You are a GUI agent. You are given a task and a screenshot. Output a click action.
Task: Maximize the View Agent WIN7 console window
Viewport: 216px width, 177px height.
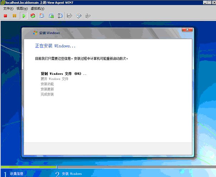(x=209, y=2)
